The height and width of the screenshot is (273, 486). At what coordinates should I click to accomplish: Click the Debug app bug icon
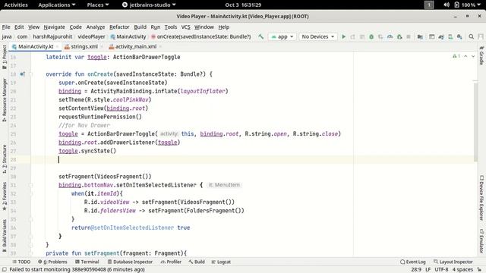pyautogui.click(x=371, y=36)
